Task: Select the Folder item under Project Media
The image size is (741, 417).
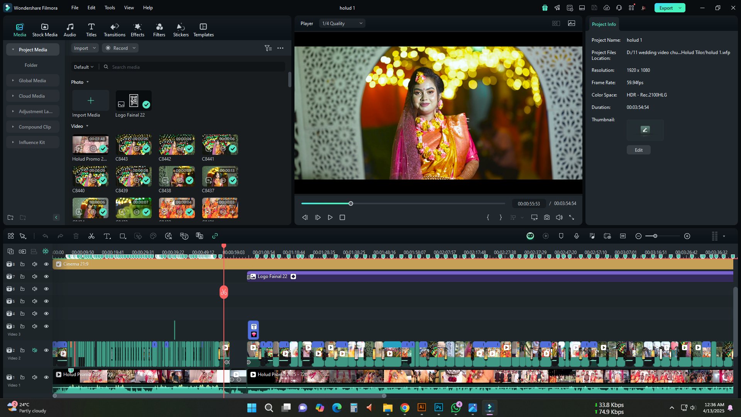Action: [x=31, y=65]
